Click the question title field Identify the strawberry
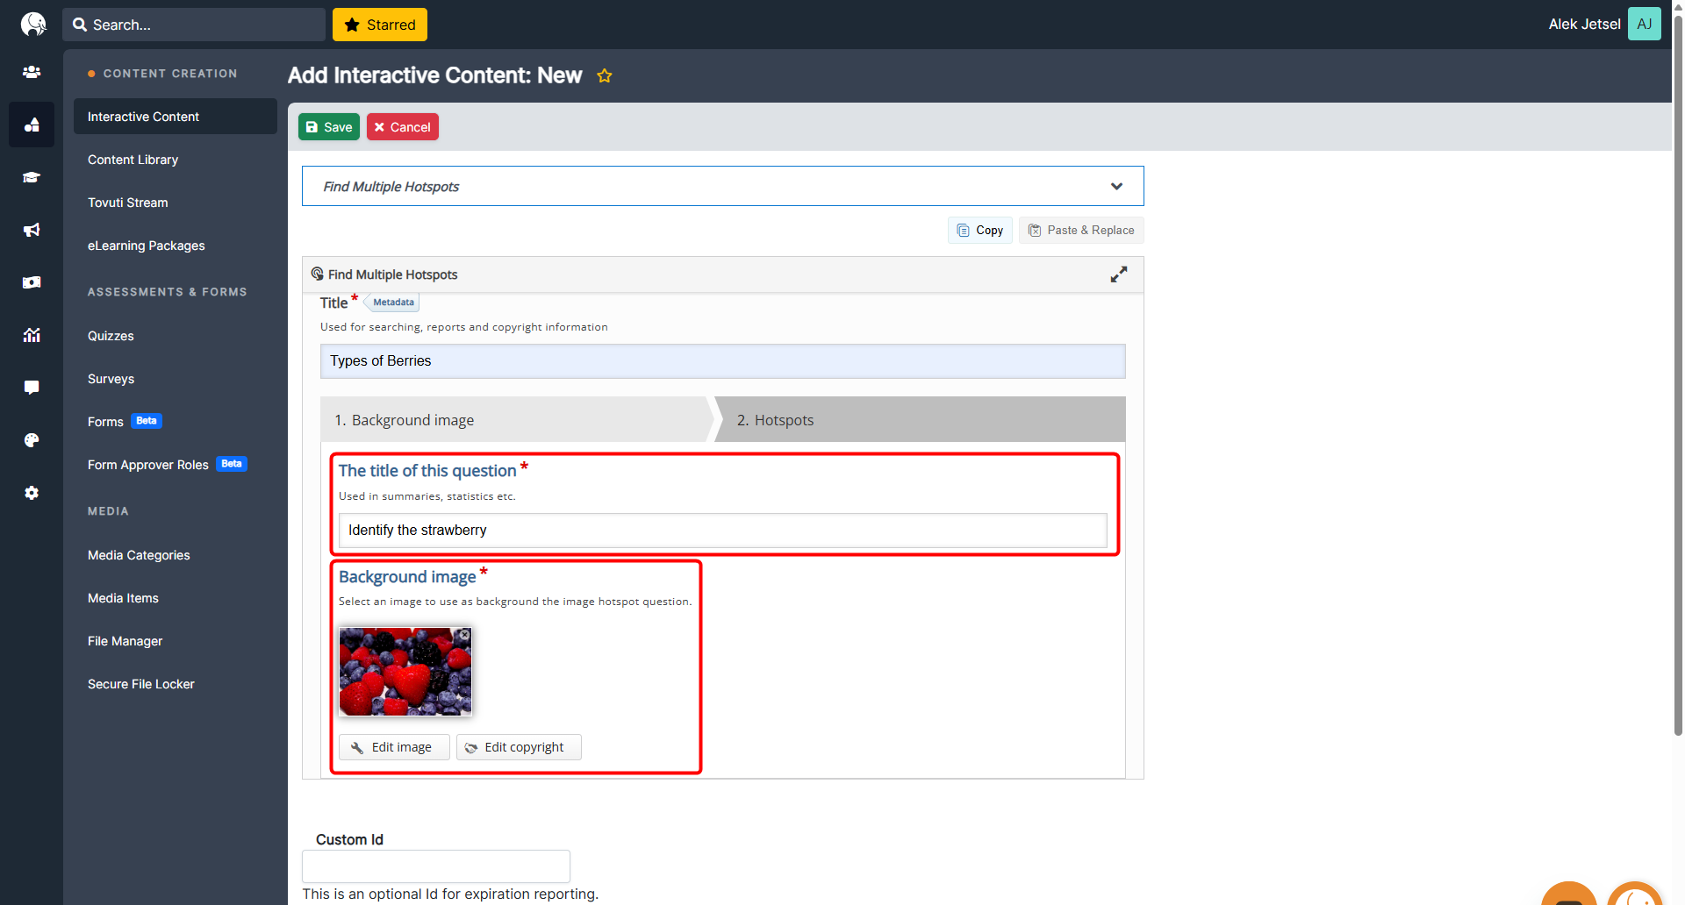 (722, 531)
